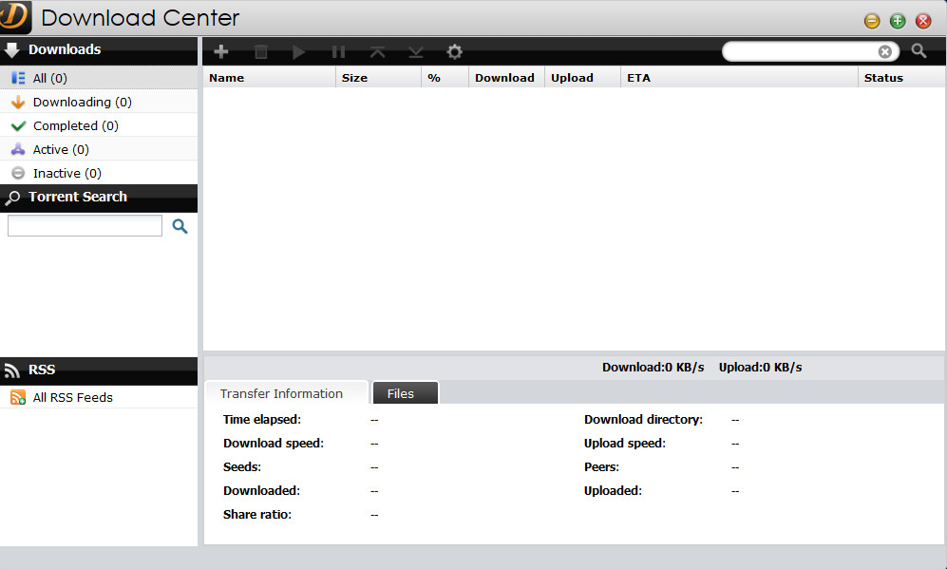947x569 pixels.
Task: Click the delete trash icon in toolbar
Action: pos(261,52)
